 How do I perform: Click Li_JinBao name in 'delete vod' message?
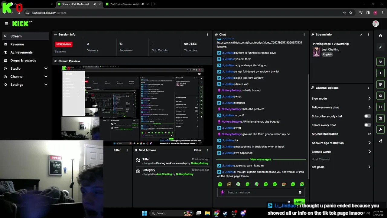pos(228,84)
